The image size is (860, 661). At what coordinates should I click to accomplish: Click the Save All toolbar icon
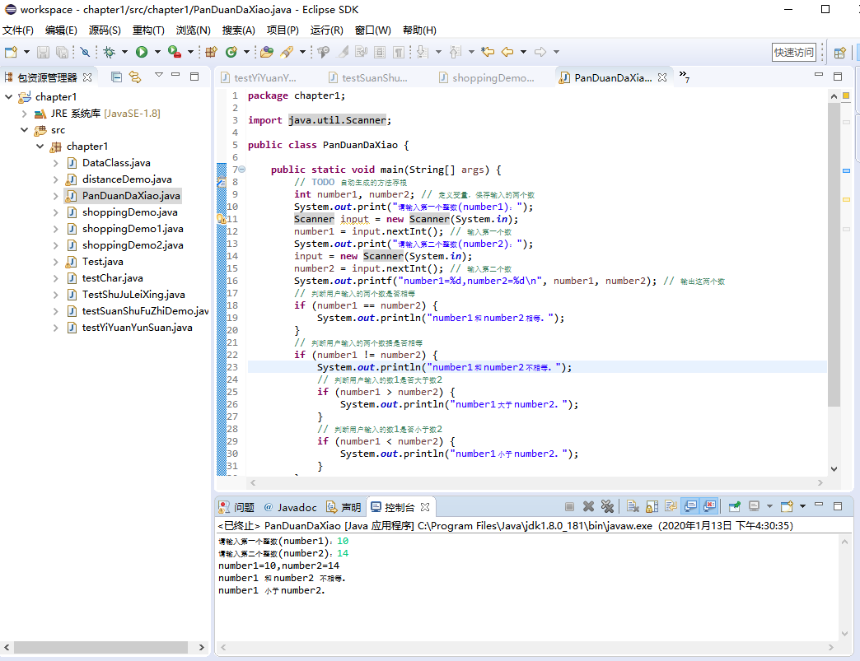(x=62, y=52)
